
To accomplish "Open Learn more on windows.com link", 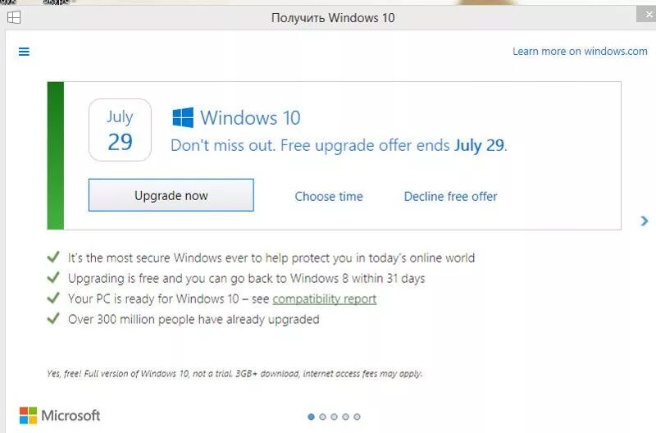I will click(580, 51).
